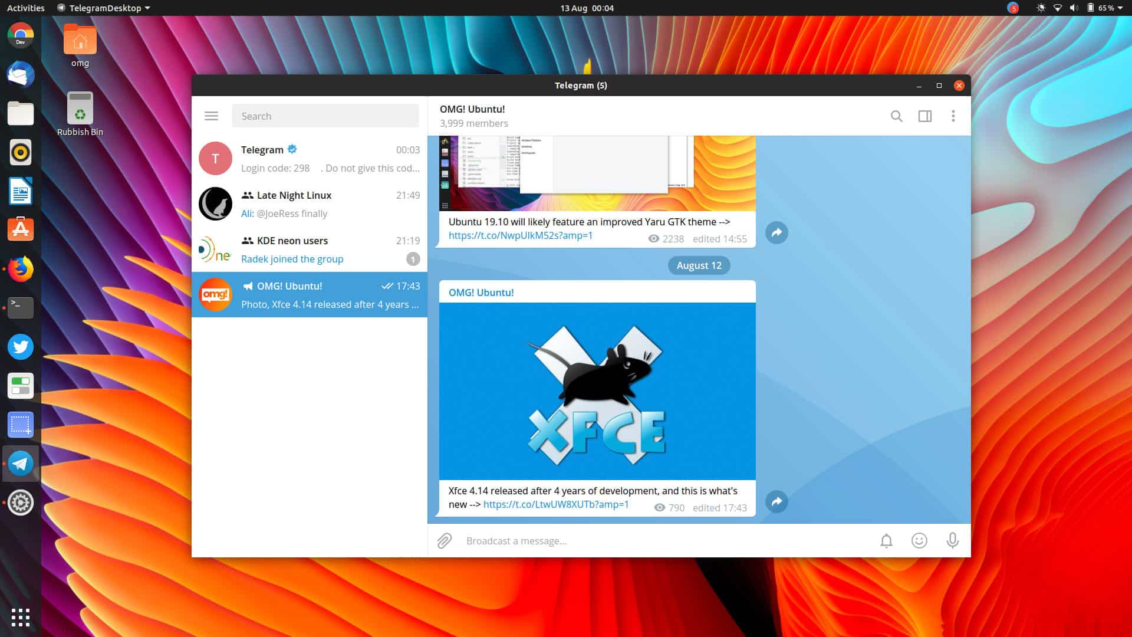Forward the Ubuntu 19.10 Yaru post

776,233
